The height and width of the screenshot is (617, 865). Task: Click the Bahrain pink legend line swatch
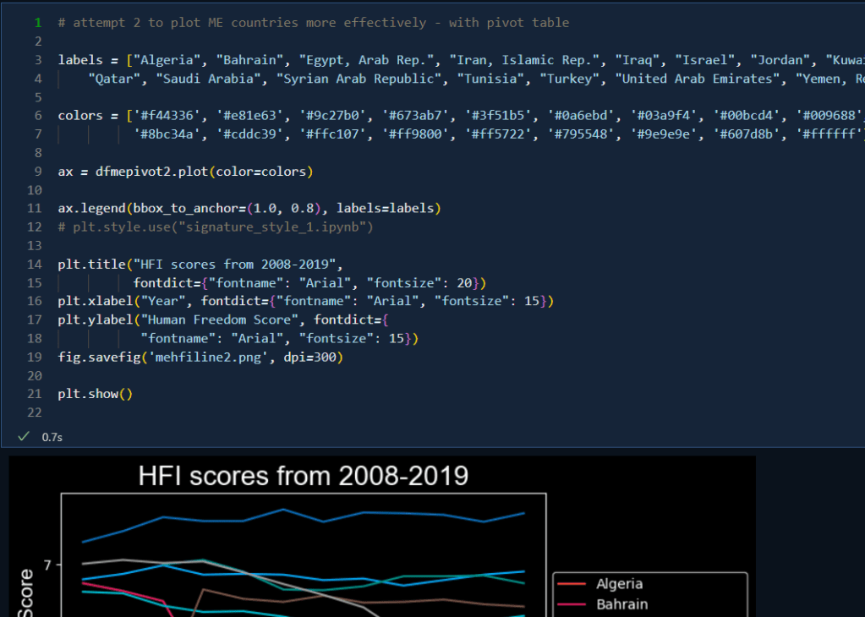tap(572, 604)
